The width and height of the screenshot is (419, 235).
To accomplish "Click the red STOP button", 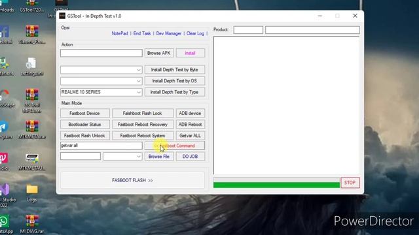I will (350, 183).
